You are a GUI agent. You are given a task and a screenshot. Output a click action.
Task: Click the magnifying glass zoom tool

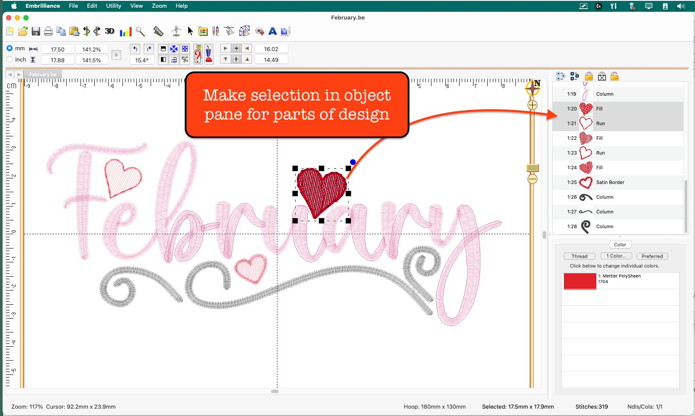tap(140, 31)
